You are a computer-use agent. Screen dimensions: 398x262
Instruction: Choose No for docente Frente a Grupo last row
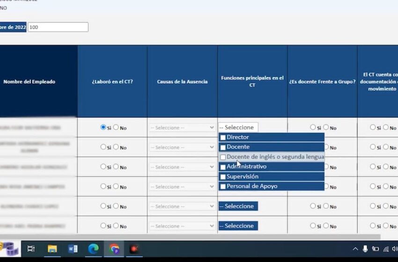coord(326,226)
